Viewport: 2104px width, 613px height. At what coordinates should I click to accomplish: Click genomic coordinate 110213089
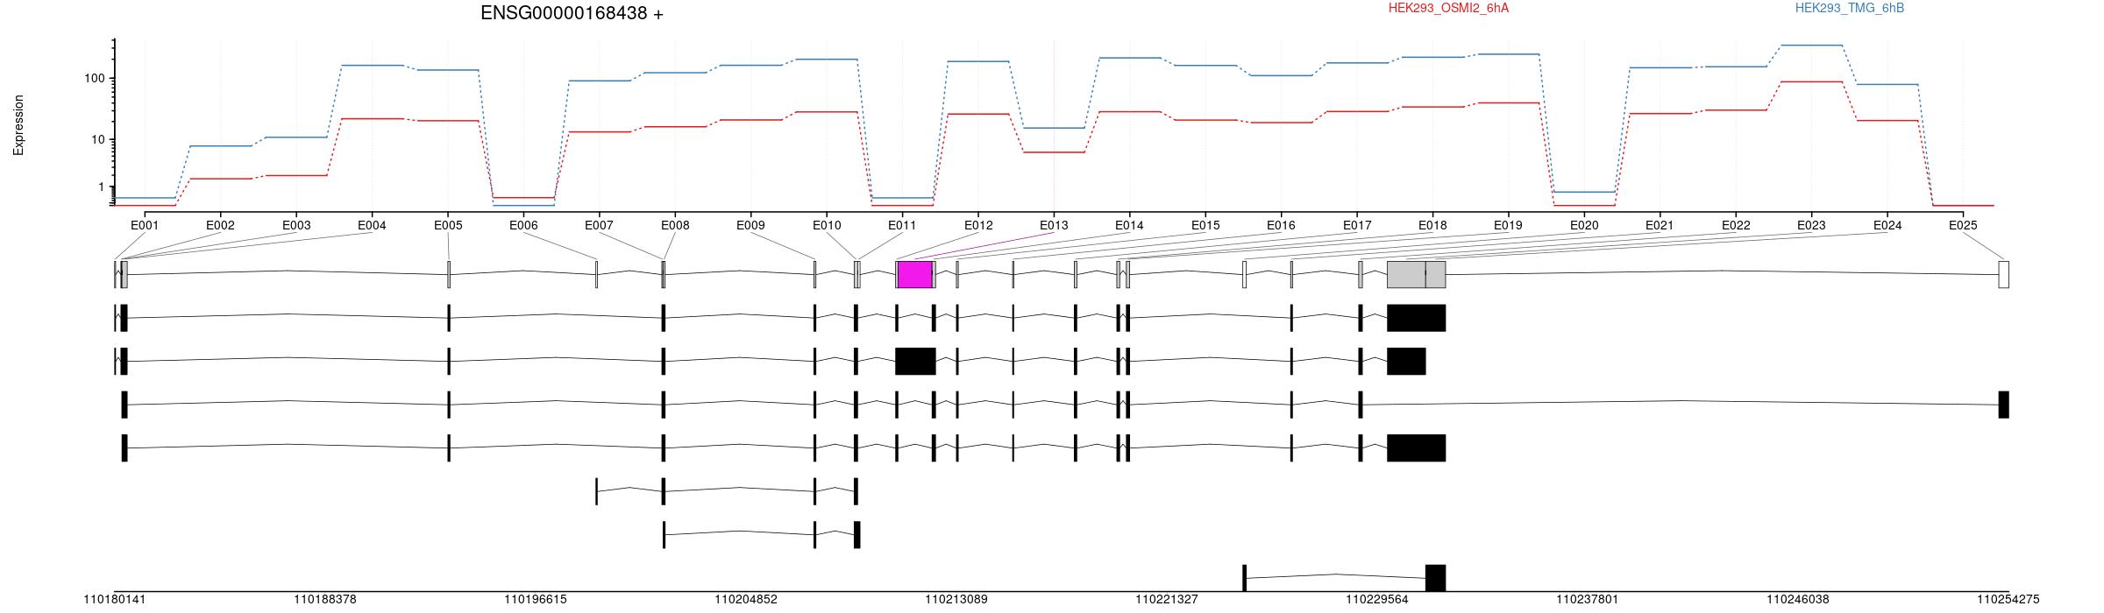point(956,600)
